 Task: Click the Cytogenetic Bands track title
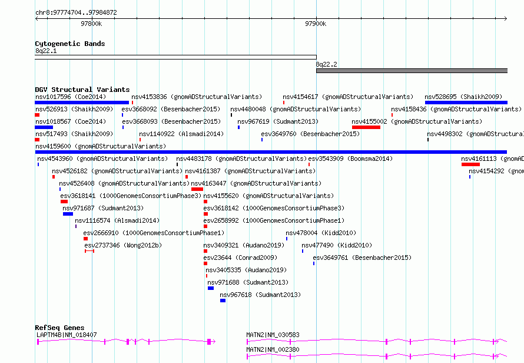[70, 44]
